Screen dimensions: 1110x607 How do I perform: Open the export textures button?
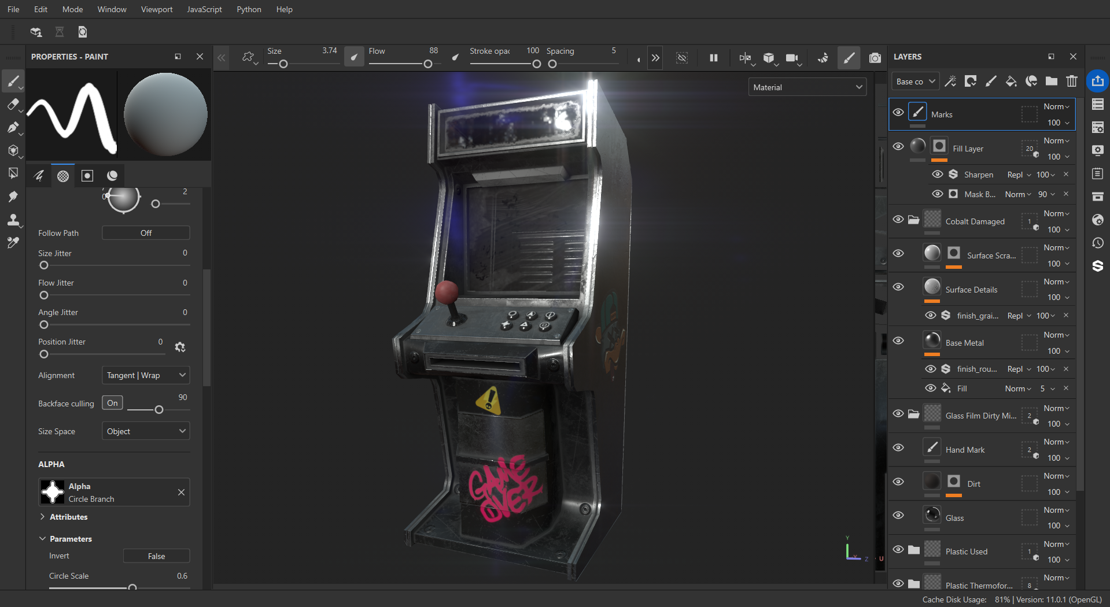[x=1097, y=82]
